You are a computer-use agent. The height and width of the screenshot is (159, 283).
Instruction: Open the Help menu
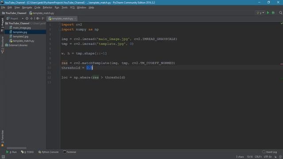click(x=91, y=8)
